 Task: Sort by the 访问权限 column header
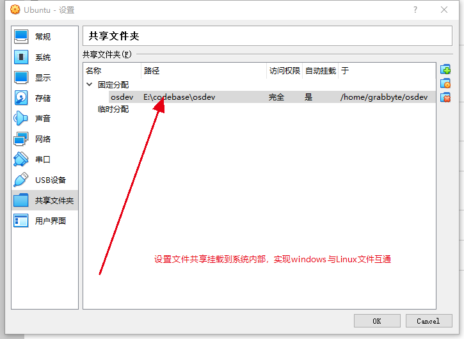click(285, 71)
